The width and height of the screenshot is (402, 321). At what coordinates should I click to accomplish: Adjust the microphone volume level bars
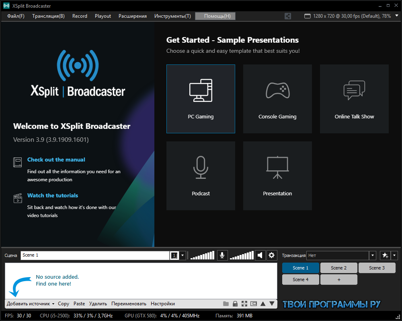(x=202, y=255)
